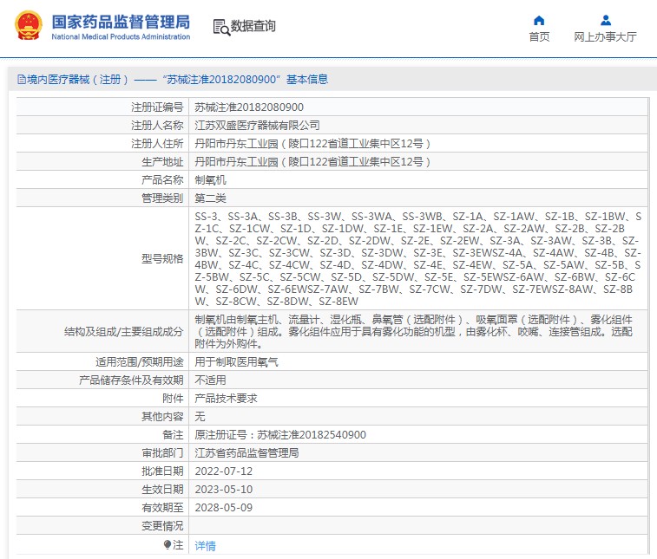
Task: Open 网上办事大厅 link
Action: coord(605,36)
